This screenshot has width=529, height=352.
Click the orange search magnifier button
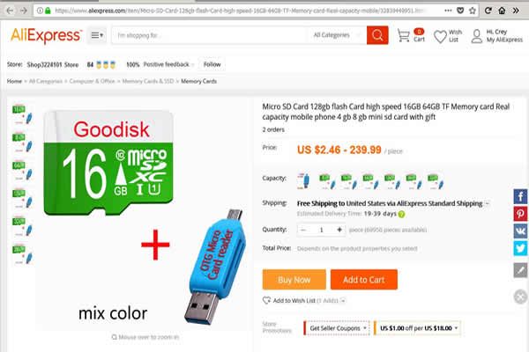click(377, 35)
